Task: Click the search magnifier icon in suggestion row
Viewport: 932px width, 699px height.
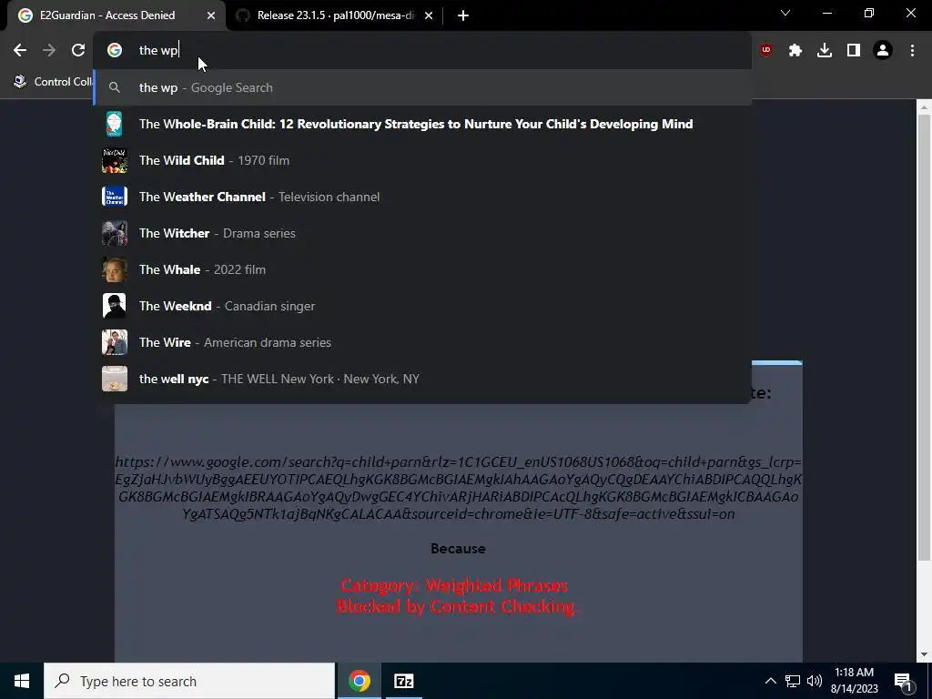Action: [x=114, y=88]
